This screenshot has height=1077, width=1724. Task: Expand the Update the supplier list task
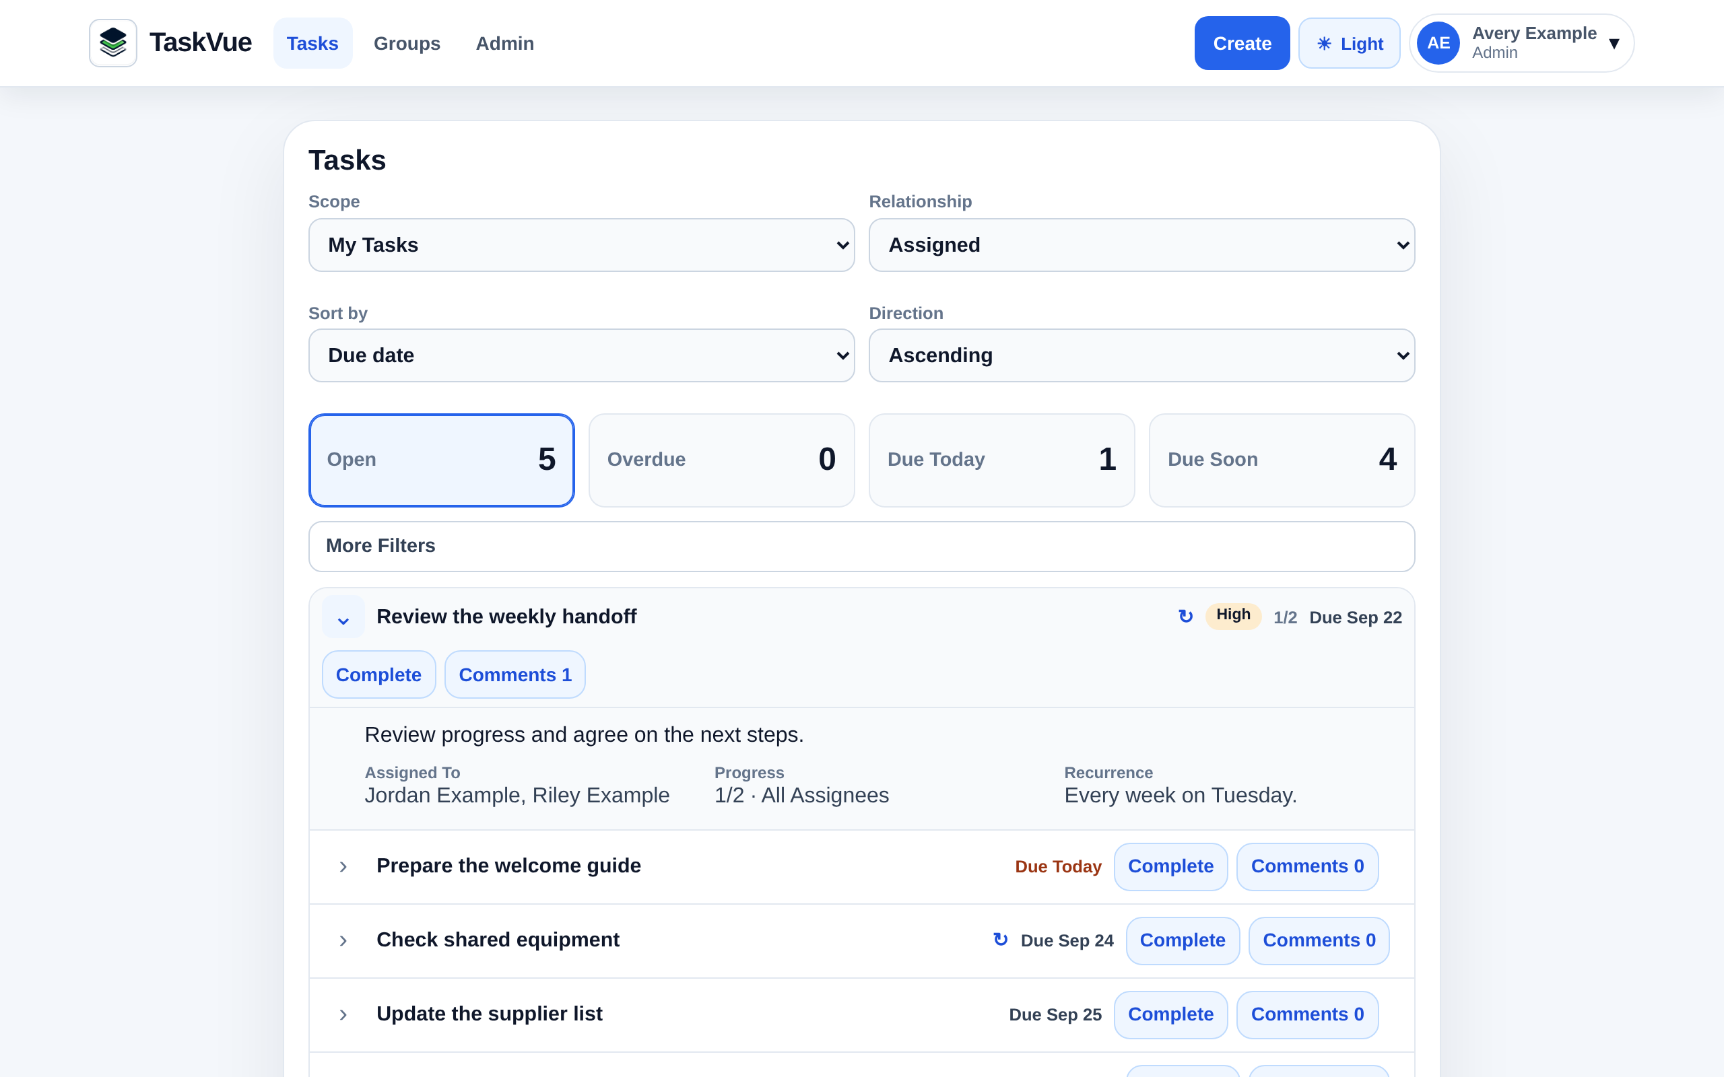point(343,1014)
